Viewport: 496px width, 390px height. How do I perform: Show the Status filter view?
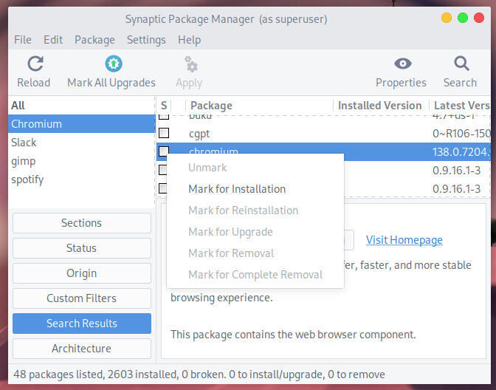point(81,248)
